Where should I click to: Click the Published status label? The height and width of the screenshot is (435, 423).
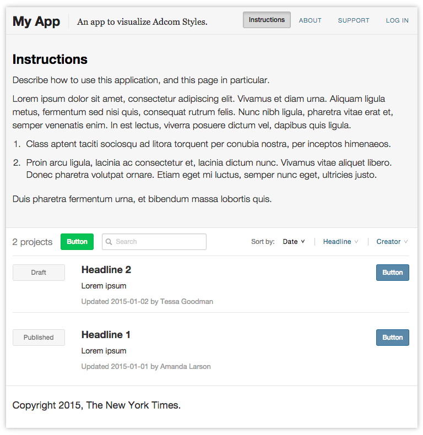(39, 338)
